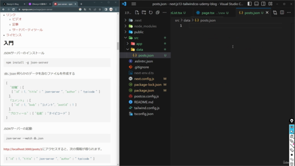Toggle the primary side bar layout icon
The image size is (295, 166).
(249, 4)
